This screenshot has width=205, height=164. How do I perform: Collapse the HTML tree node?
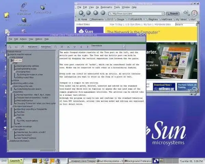[x=15, y=118]
